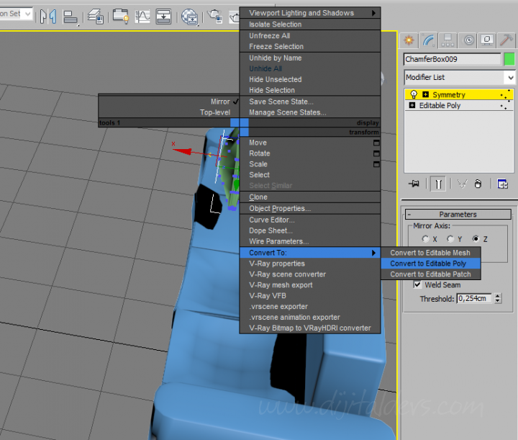Open Viewport Lighting and Shadows submenu
Image resolution: width=518 pixels, height=440 pixels.
pos(310,13)
